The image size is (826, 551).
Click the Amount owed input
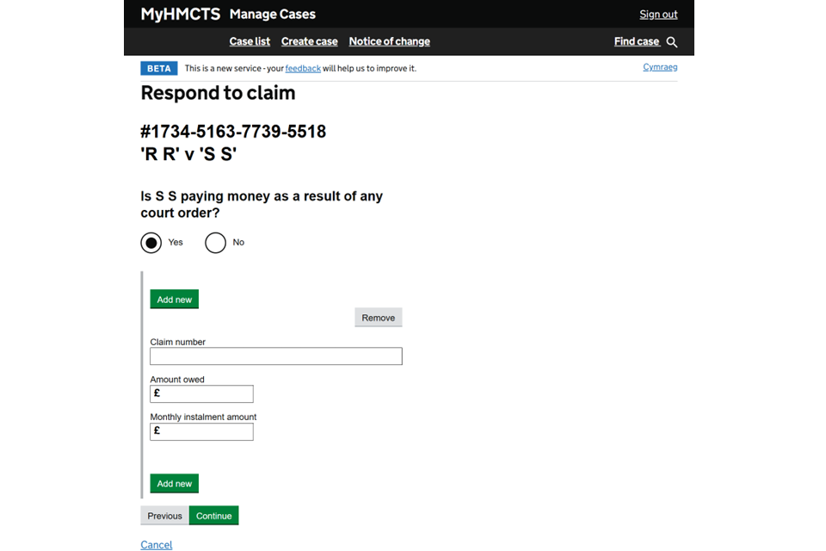pos(206,393)
